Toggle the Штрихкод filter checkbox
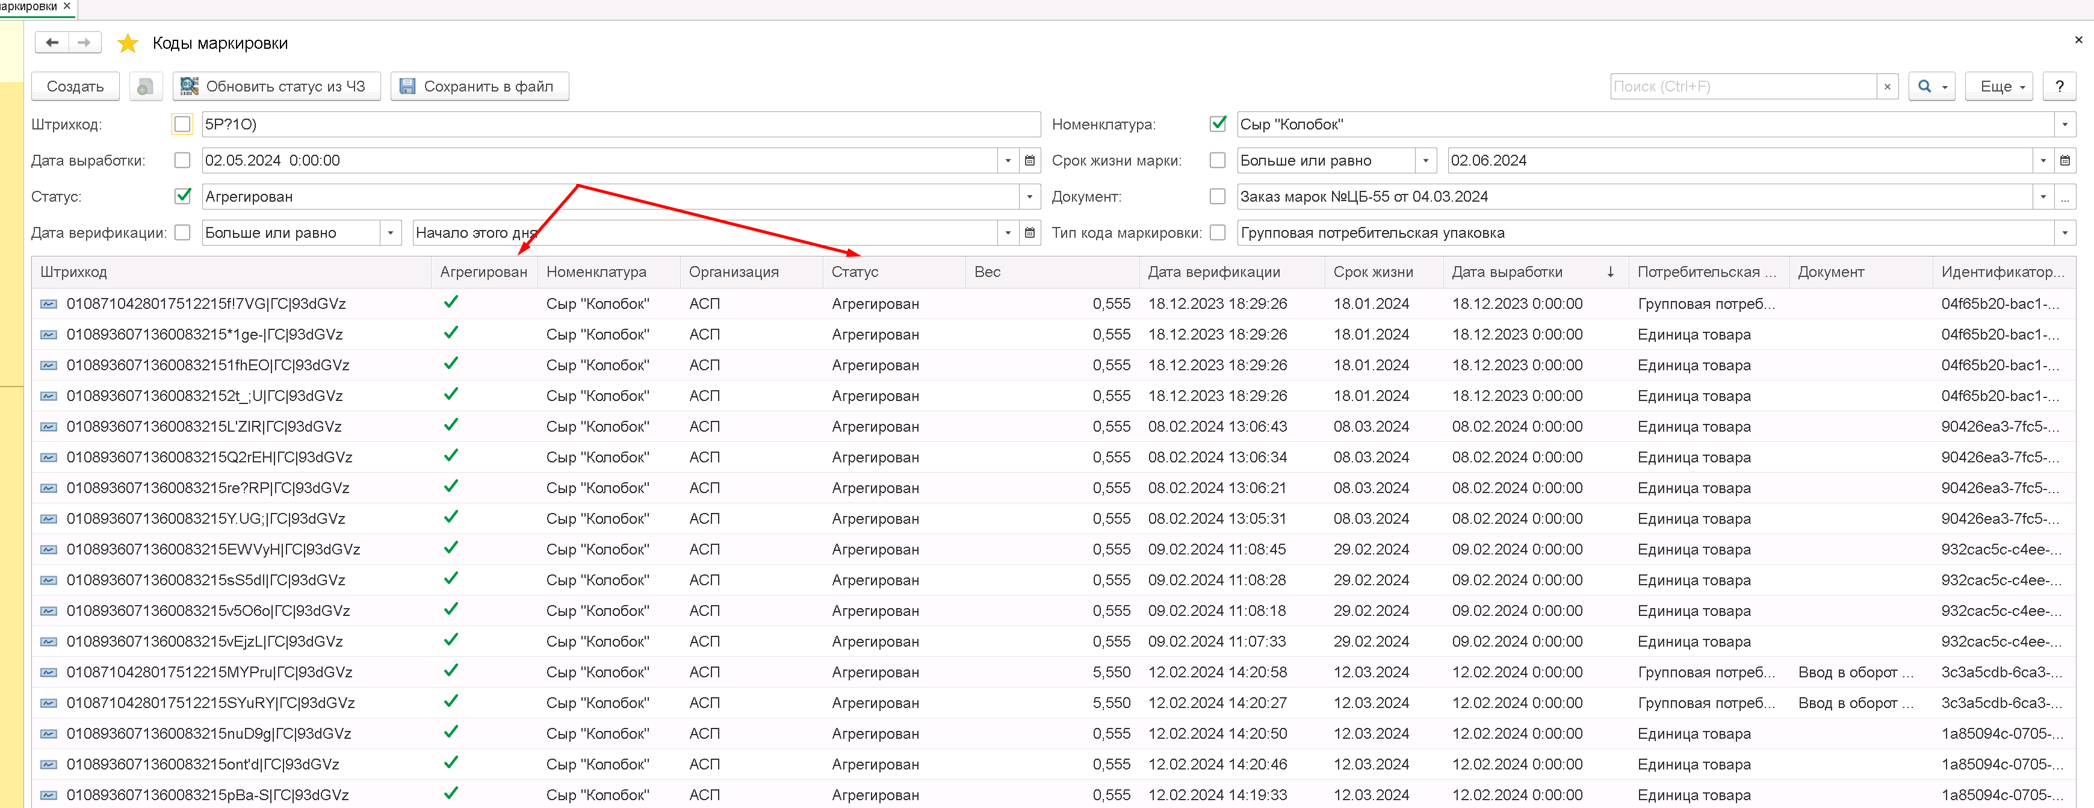This screenshot has height=808, width=2094. point(182,125)
